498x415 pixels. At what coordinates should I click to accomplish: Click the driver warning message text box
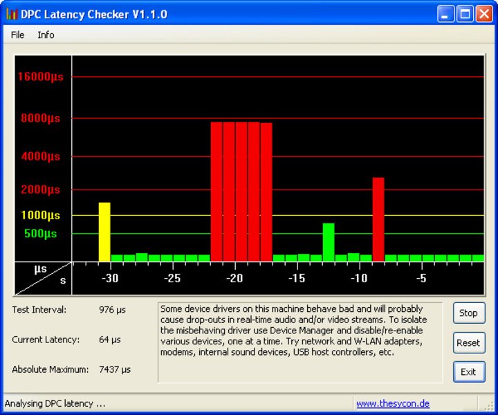[299, 342]
